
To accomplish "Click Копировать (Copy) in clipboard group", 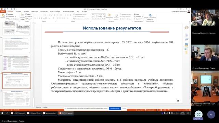I will coord(11,16).
